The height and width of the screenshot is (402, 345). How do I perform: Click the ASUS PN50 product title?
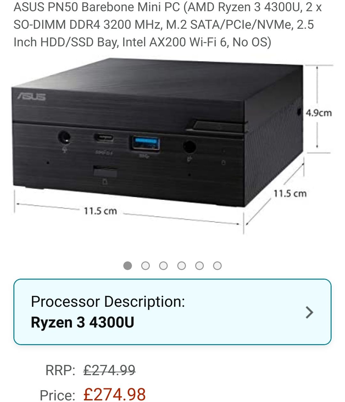coord(168,25)
